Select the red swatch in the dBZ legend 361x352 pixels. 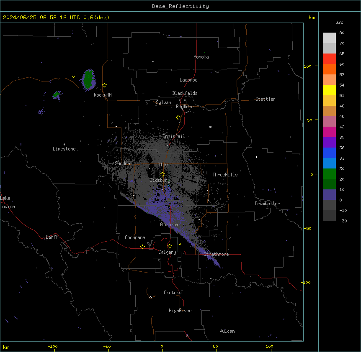click(x=329, y=59)
